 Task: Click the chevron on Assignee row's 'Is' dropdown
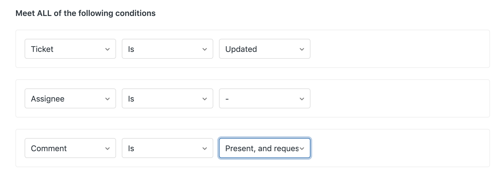click(x=205, y=99)
